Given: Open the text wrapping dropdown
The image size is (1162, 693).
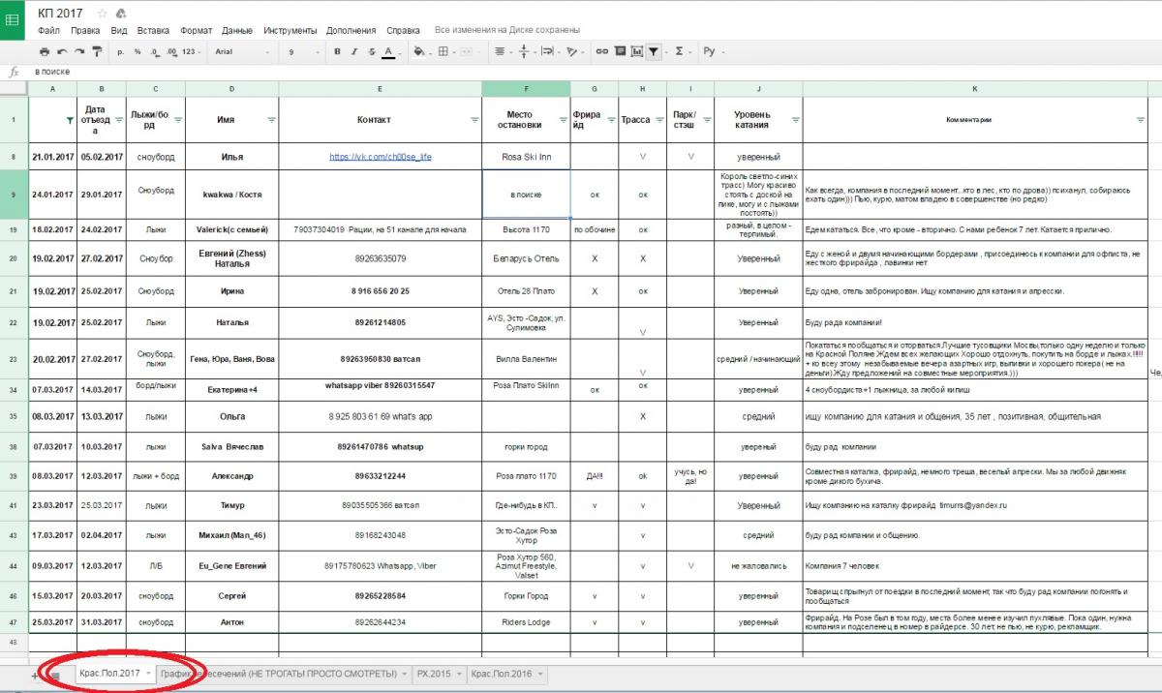Looking at the screenshot, I should coord(550,51).
